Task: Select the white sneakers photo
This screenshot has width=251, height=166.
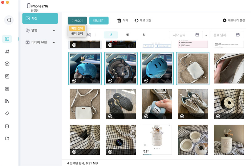Action: [193, 104]
